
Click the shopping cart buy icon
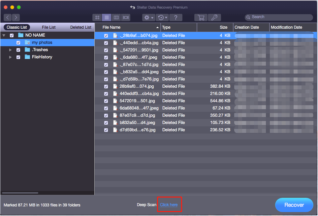pyautogui.click(x=201, y=17)
